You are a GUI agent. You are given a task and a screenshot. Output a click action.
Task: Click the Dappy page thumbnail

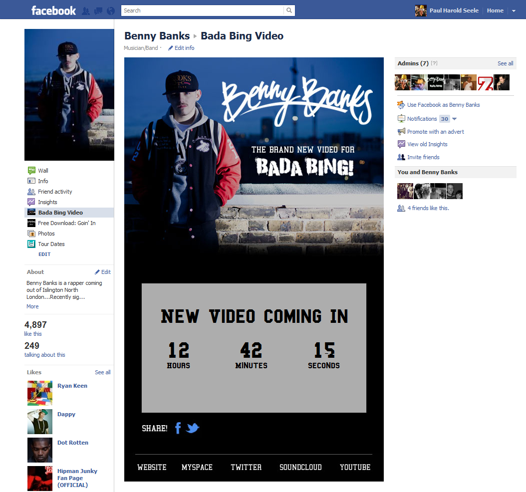click(x=40, y=422)
